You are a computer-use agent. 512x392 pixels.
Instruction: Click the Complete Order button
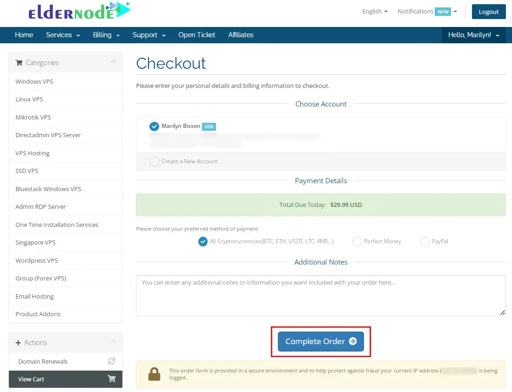pos(321,341)
